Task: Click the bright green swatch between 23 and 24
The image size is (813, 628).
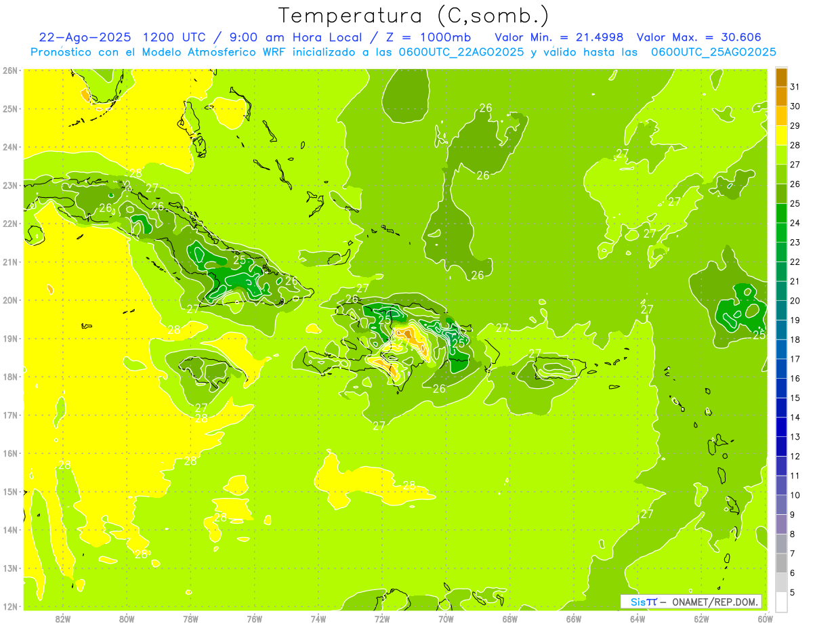Action: pos(781,232)
